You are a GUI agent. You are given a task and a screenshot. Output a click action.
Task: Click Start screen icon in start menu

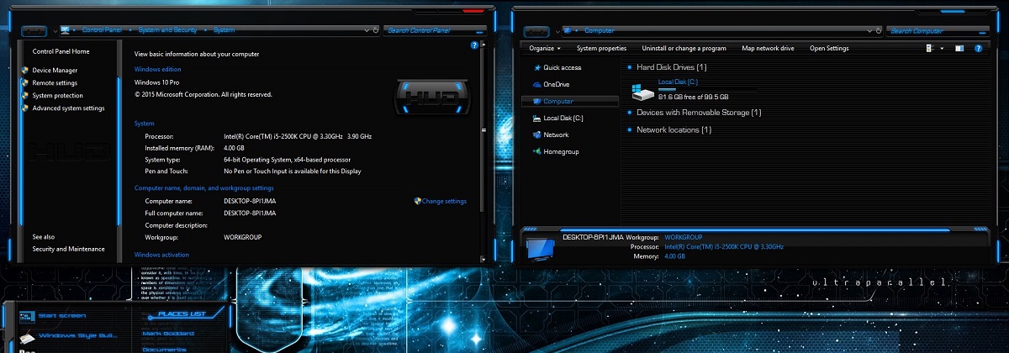click(x=26, y=316)
